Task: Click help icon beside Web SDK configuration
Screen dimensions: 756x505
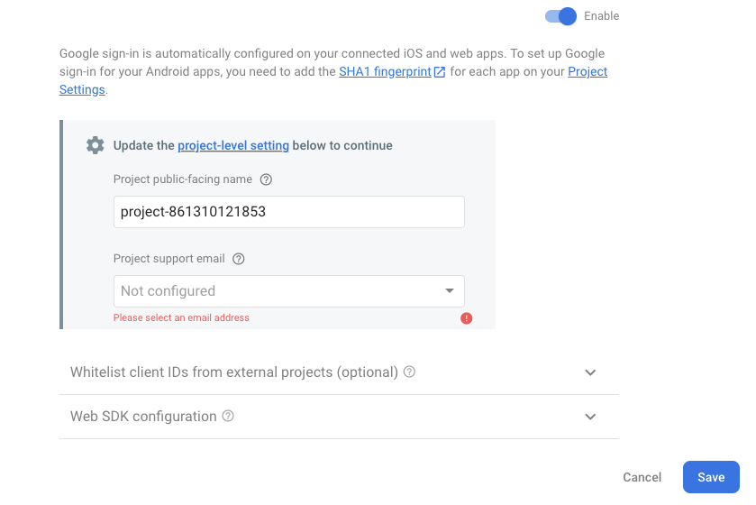Action: [228, 417]
